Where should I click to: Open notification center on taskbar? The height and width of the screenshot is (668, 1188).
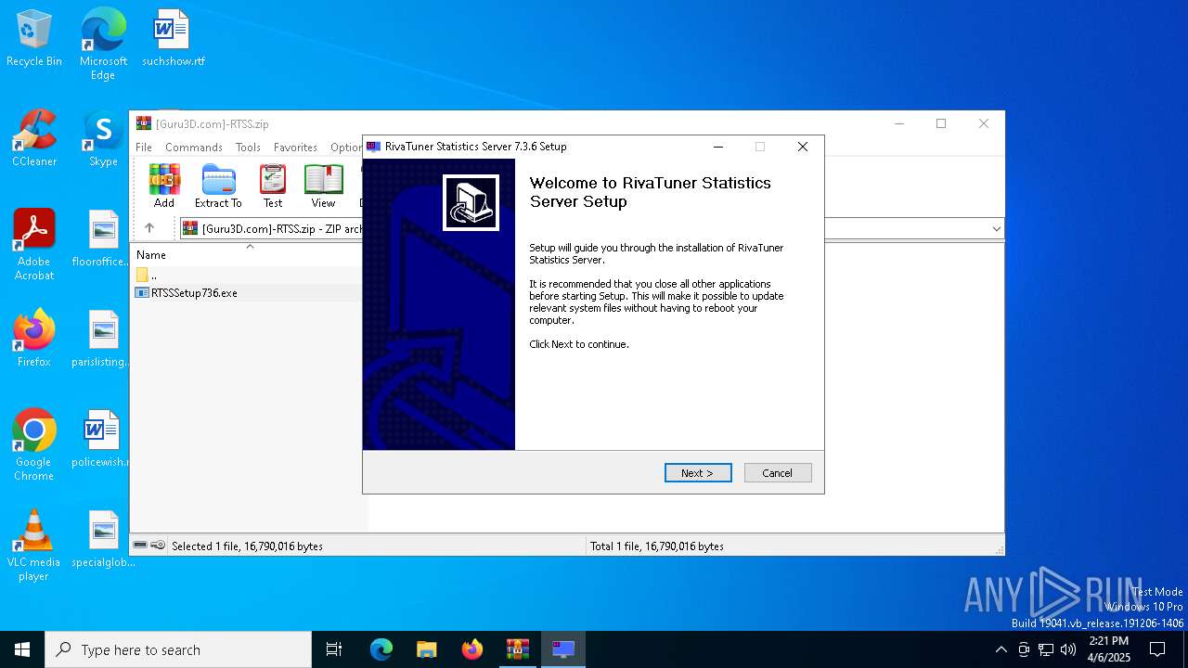[x=1157, y=649]
